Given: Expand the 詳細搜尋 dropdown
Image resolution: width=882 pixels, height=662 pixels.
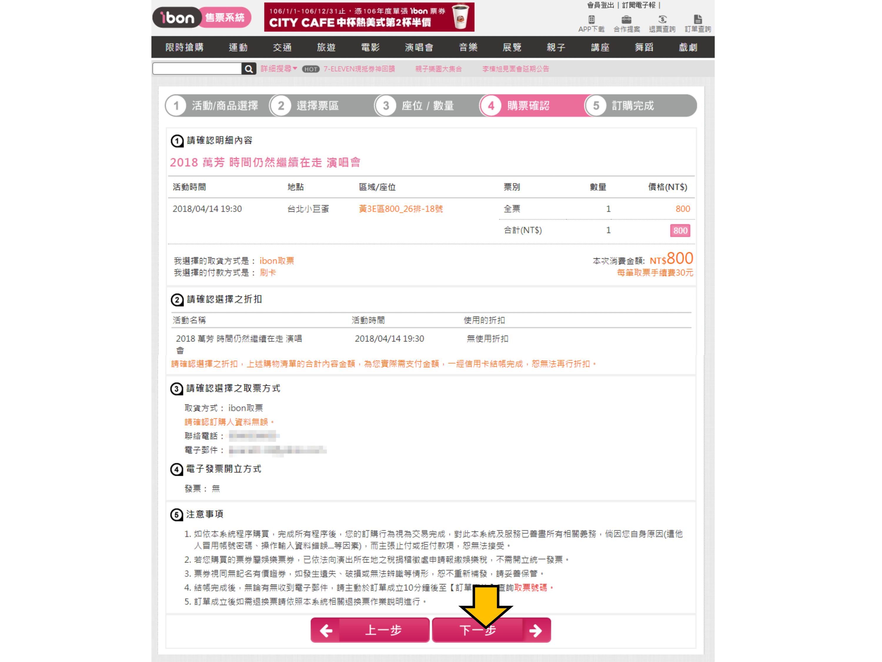Looking at the screenshot, I should click(279, 69).
